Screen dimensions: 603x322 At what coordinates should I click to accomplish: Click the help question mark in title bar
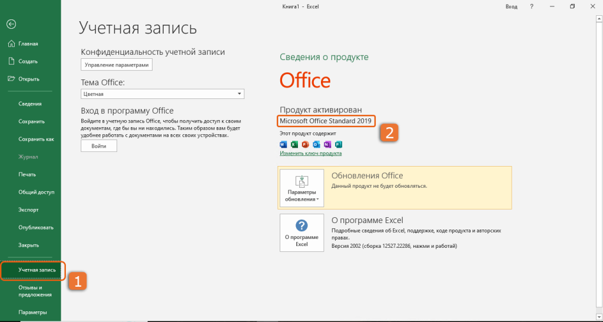532,6
